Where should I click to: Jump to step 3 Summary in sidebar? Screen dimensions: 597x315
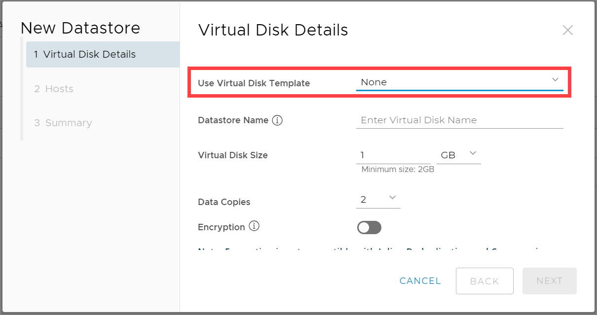click(x=63, y=123)
